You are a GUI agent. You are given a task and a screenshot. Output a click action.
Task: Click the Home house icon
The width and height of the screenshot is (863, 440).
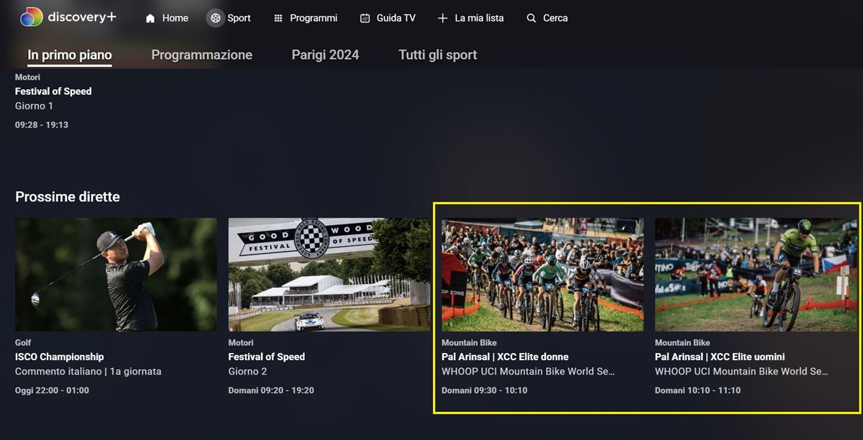click(150, 18)
